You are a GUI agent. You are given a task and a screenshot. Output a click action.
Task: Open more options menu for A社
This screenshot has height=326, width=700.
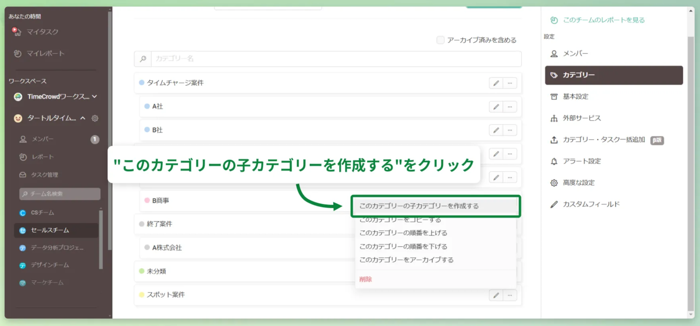coord(510,107)
